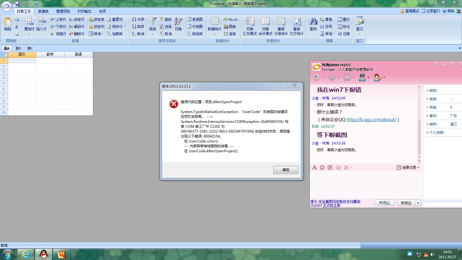The height and width of the screenshot is (260, 462).
Task: Click 克隆行 clone row
Action: pyautogui.click(x=58, y=34)
